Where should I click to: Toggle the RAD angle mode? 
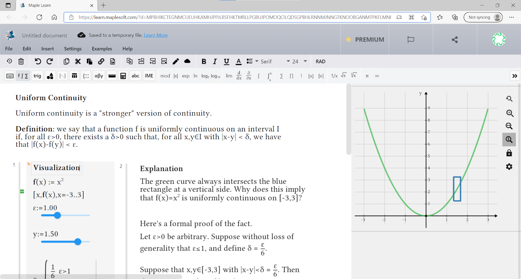[320, 61]
